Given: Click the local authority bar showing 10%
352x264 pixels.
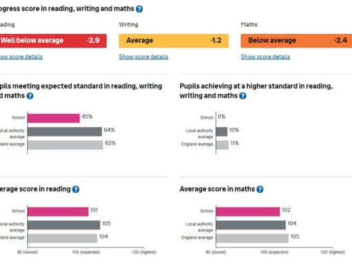Looking at the screenshot, I should [222, 131].
